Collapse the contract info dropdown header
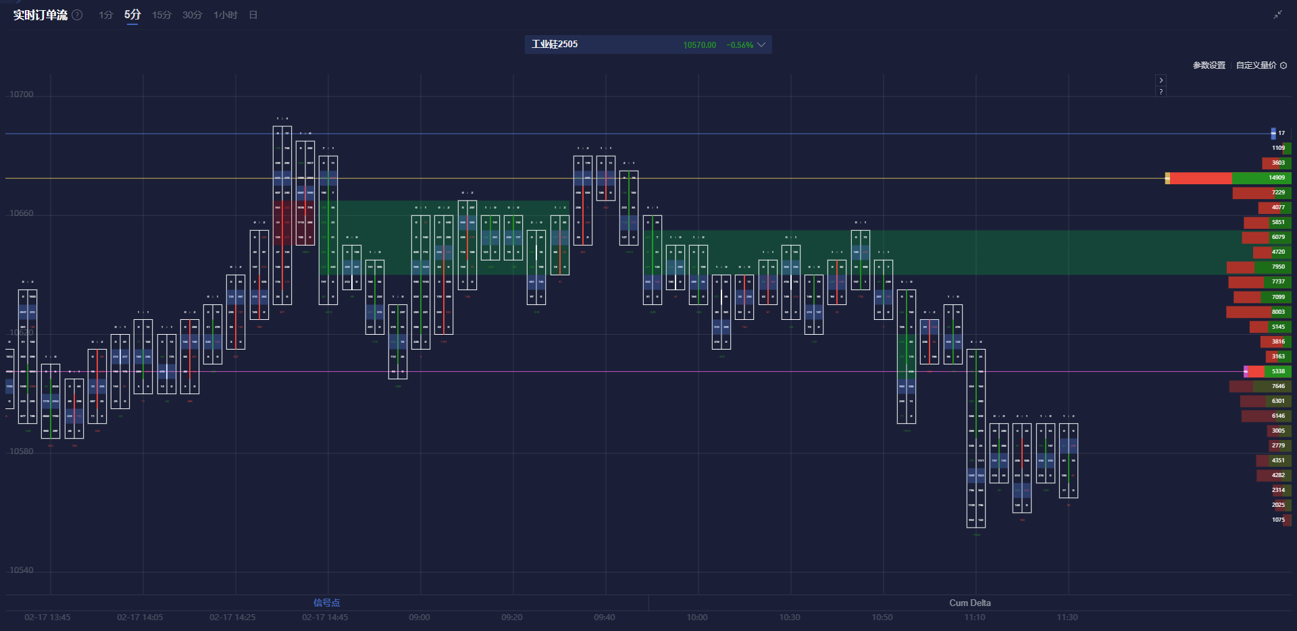The height and width of the screenshot is (631, 1297). click(x=761, y=45)
